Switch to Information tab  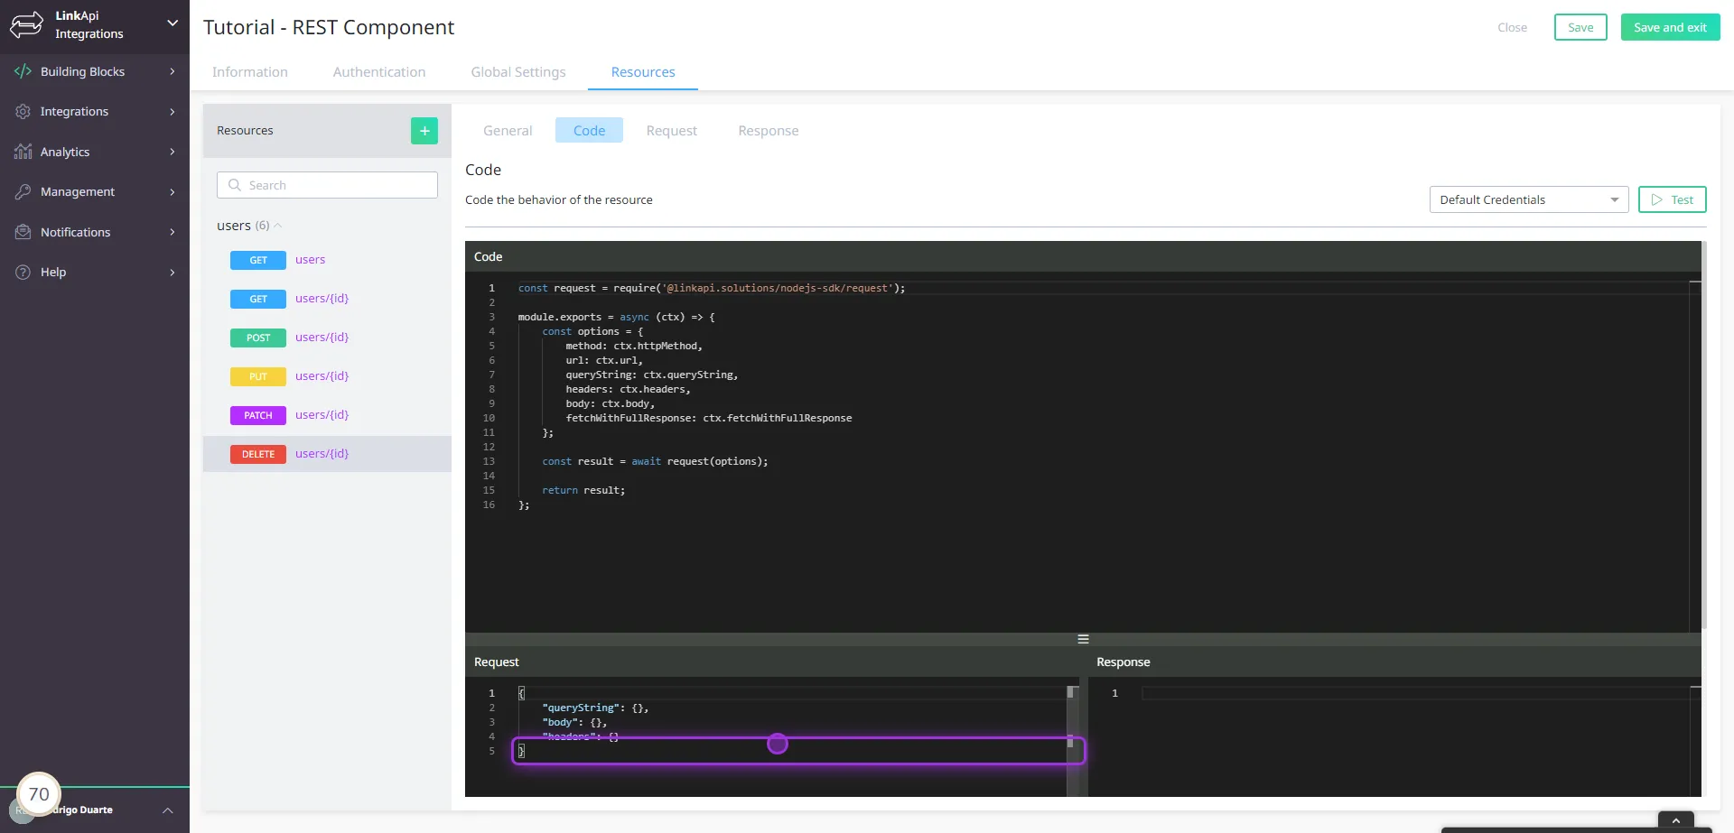(x=250, y=72)
